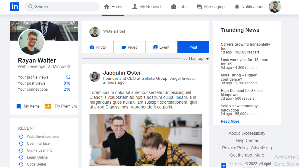Click the profile views count 52
Viewport: 299px width, 168px height.
(x=68, y=77)
